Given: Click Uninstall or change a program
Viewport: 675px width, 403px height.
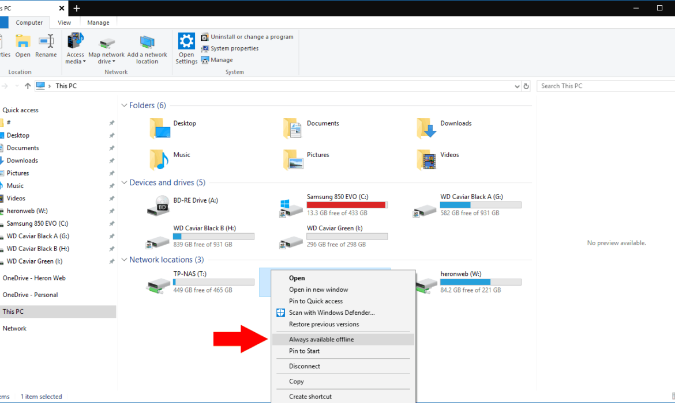Looking at the screenshot, I should click(x=247, y=37).
